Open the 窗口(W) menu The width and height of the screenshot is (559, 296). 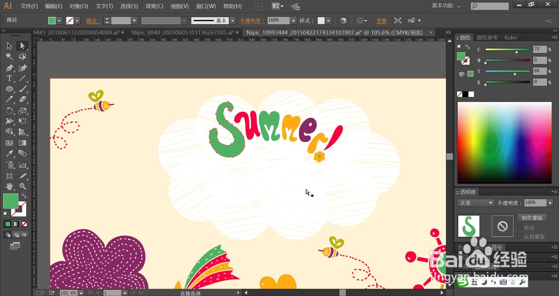pos(206,6)
